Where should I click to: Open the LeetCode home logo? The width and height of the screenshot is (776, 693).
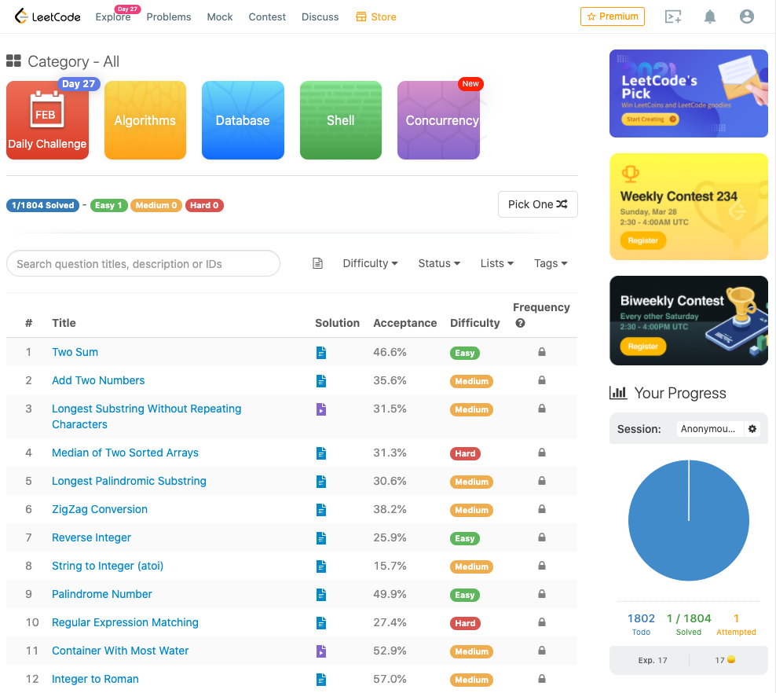47,16
